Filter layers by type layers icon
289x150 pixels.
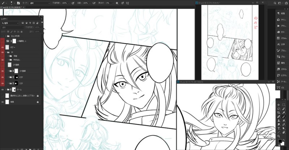(30, 23)
